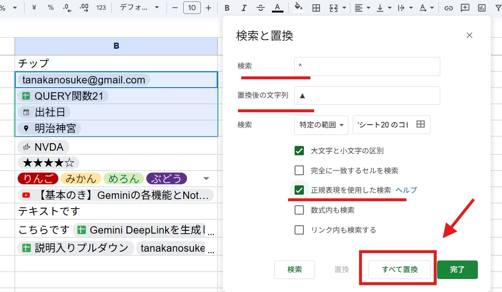Toggle strikethrough formatting
502x292 pixels.
[261, 8]
